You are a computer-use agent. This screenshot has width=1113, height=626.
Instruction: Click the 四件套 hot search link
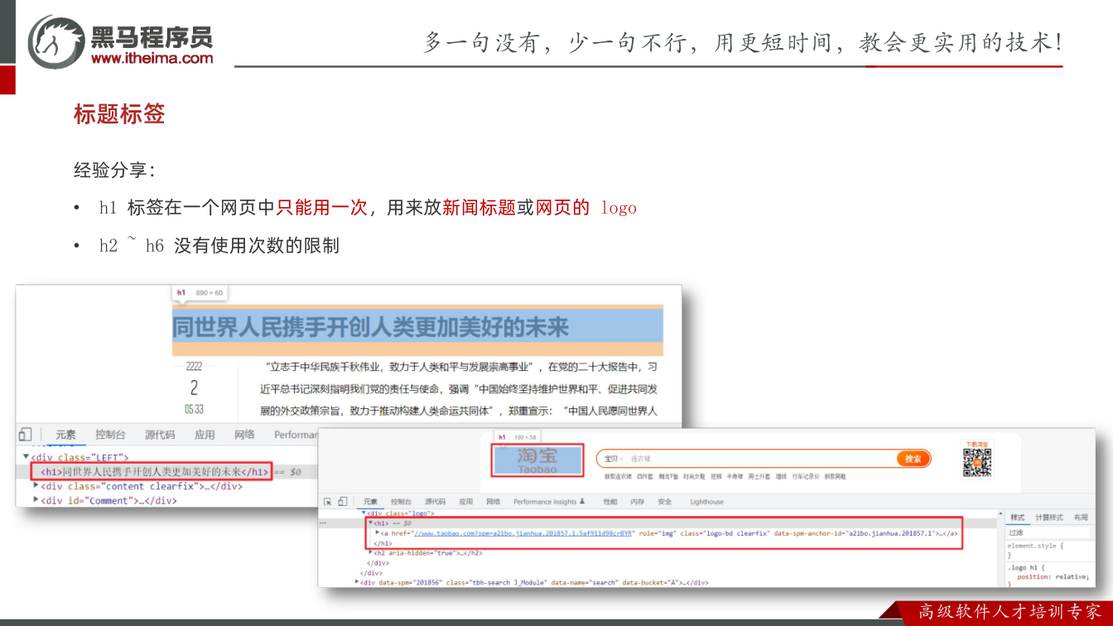644,477
